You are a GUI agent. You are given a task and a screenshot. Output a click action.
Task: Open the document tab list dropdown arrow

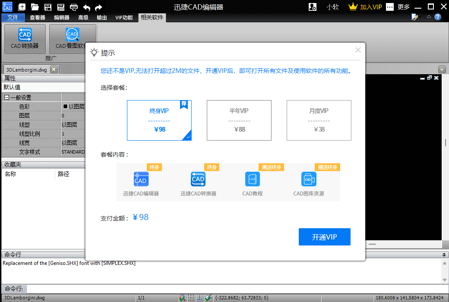click(442, 69)
